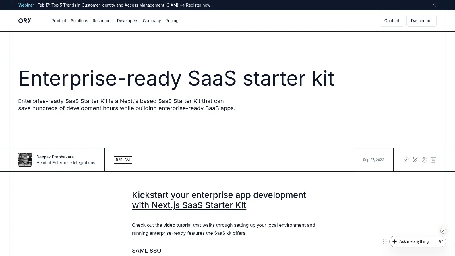
Task: Go to the Pricing page
Action: [172, 21]
